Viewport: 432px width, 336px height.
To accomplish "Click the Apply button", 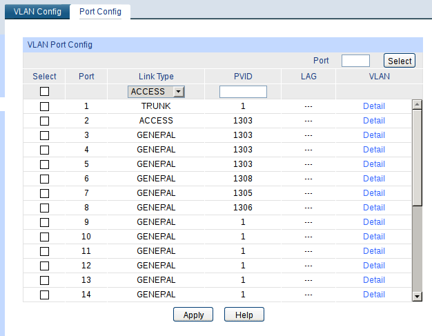I will click(x=193, y=315).
